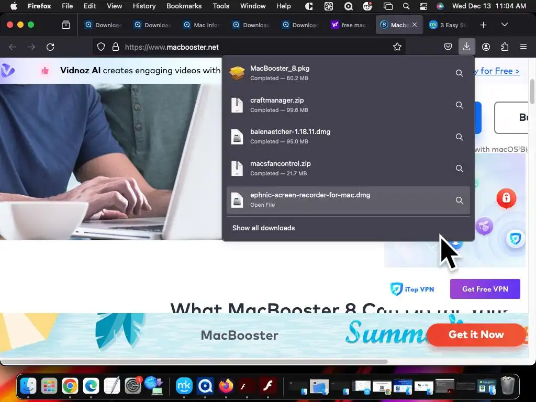Save page to Pocket icon
This screenshot has height=402, width=536.
(x=448, y=47)
